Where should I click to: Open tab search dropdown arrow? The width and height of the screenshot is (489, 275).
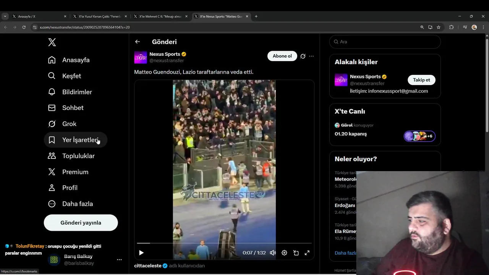click(5, 16)
